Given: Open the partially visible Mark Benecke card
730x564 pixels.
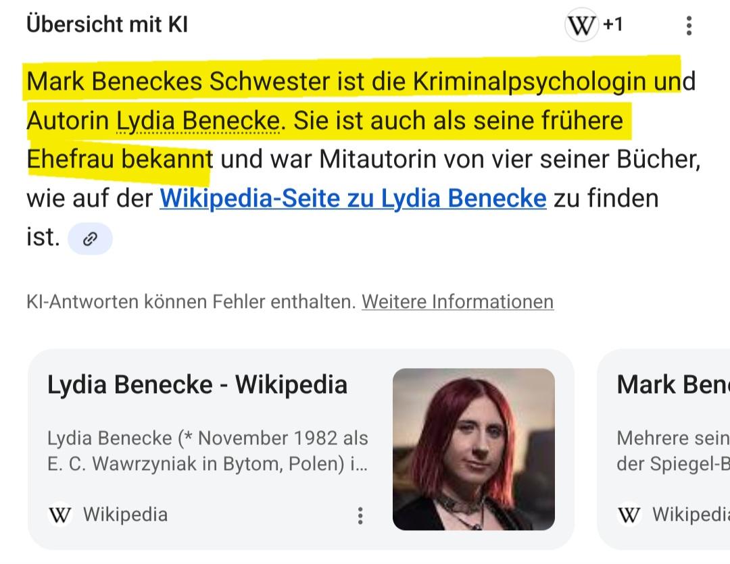Looking at the screenshot, I should point(664,449).
